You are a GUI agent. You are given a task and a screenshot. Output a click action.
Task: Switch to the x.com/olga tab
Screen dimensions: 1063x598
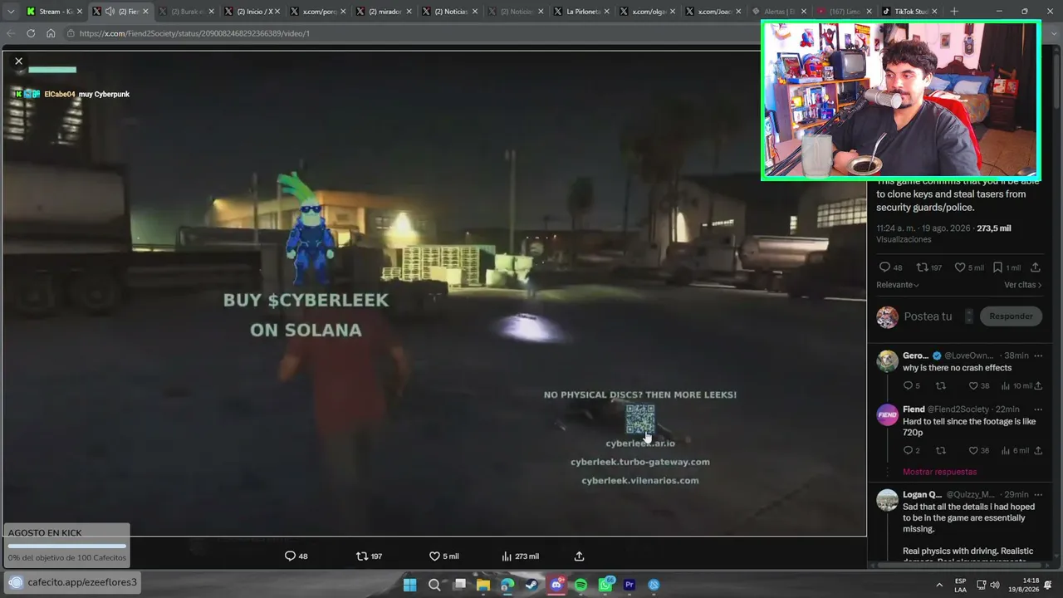649,12
